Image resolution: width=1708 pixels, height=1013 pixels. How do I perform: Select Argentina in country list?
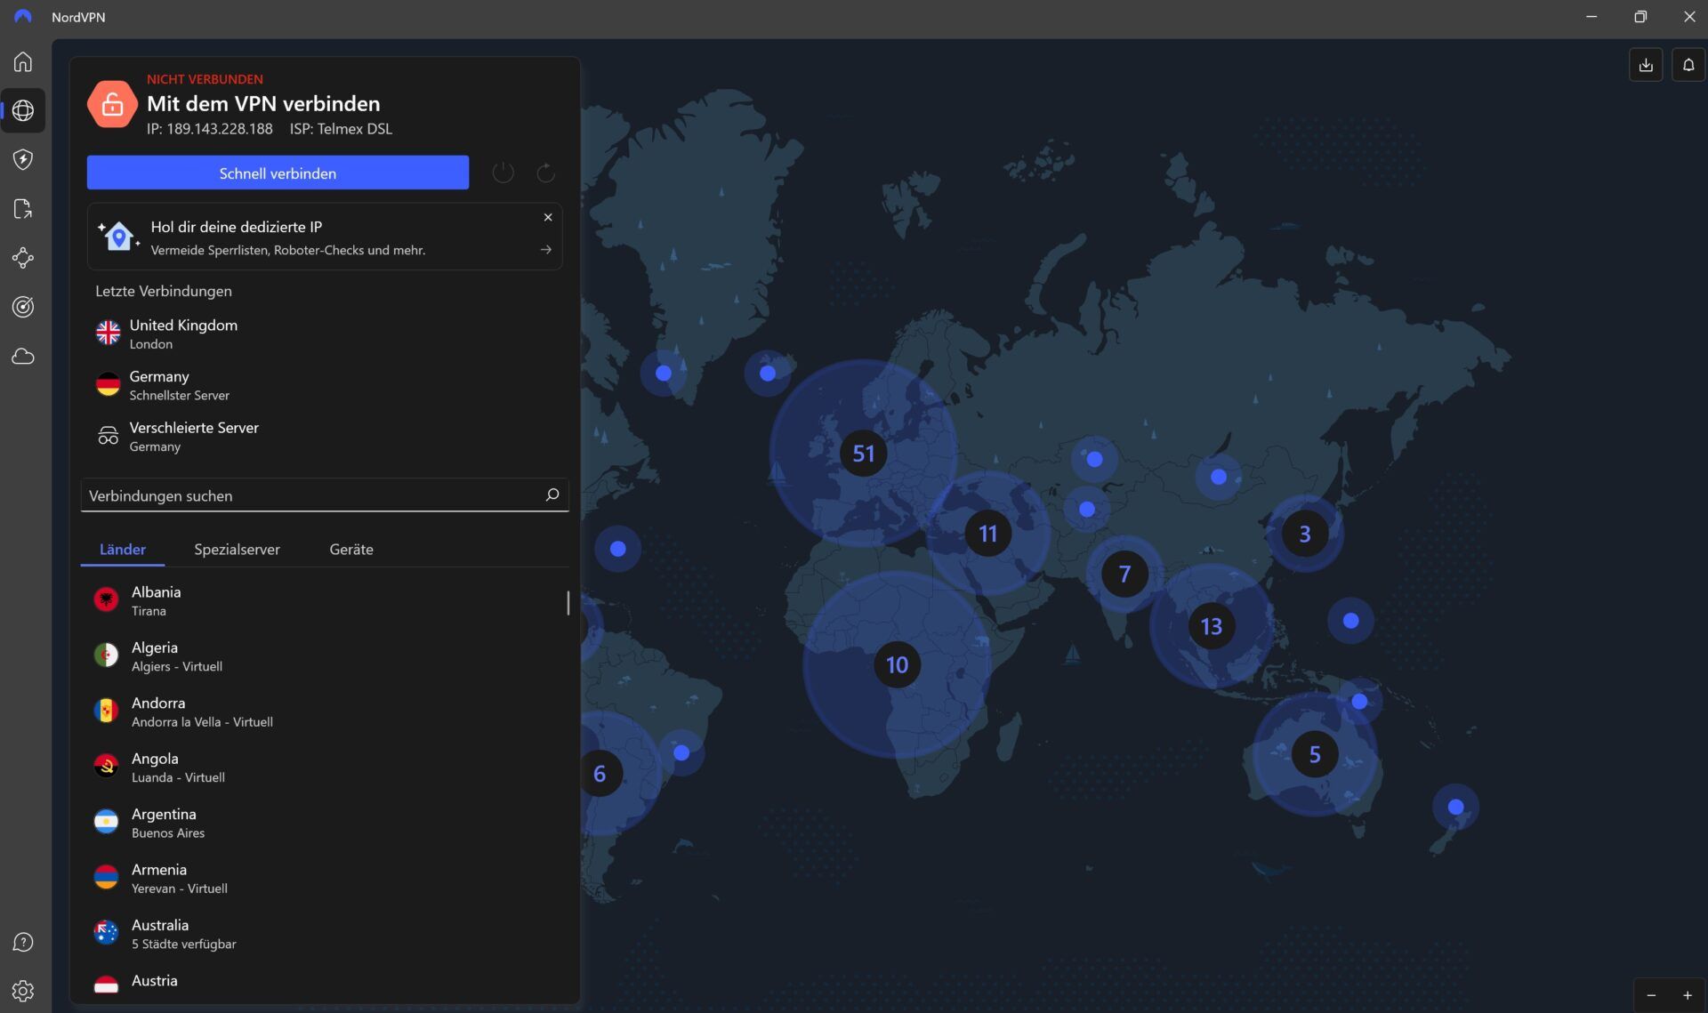325,823
